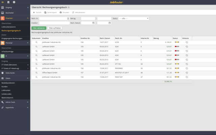Click the Filter aufheben button

point(55,28)
